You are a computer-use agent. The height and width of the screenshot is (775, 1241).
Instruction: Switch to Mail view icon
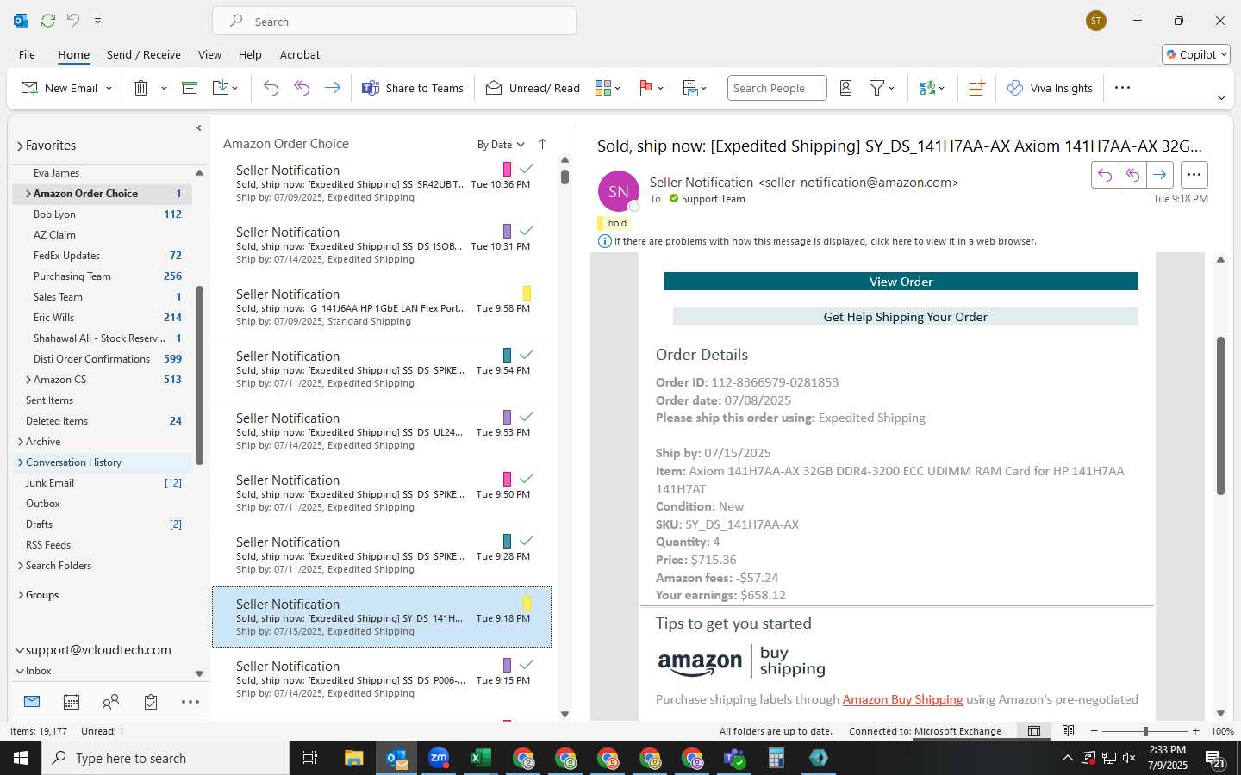tap(32, 702)
